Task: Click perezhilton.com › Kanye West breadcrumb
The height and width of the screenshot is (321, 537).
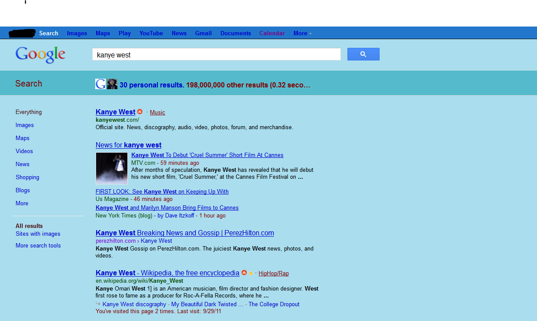Action: (134, 241)
